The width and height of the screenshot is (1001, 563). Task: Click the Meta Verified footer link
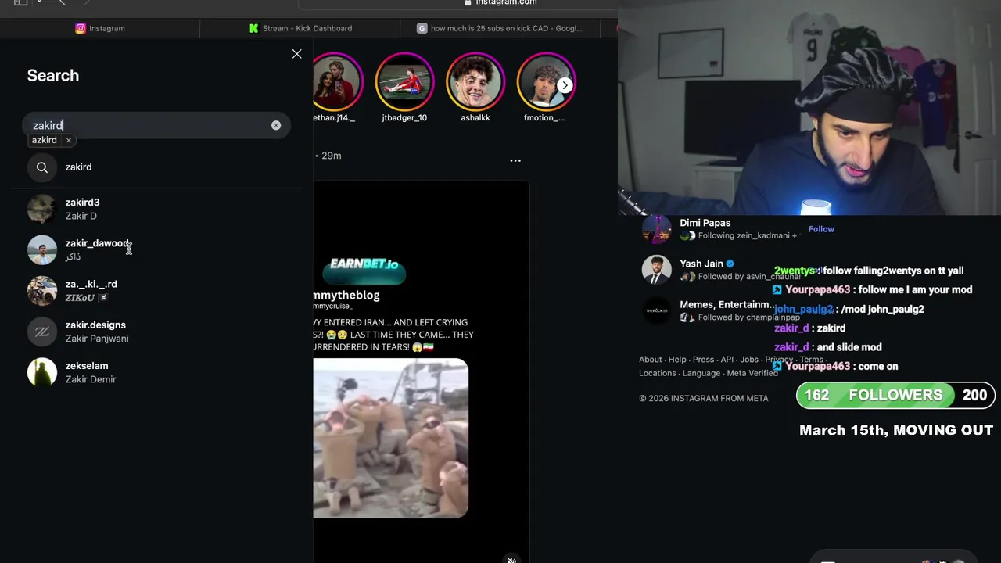tap(752, 373)
